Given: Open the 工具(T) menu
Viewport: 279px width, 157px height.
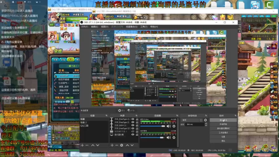Looking at the screenshot, I should pyautogui.click(x=144, y=27).
